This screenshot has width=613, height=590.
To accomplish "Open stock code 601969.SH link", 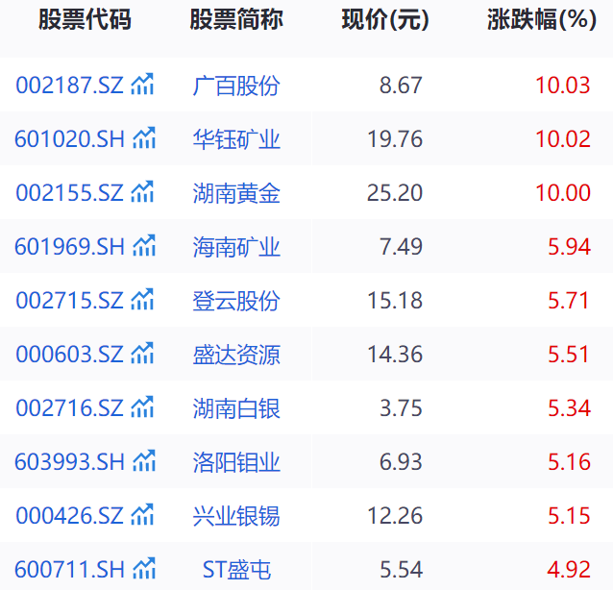I will click(69, 246).
